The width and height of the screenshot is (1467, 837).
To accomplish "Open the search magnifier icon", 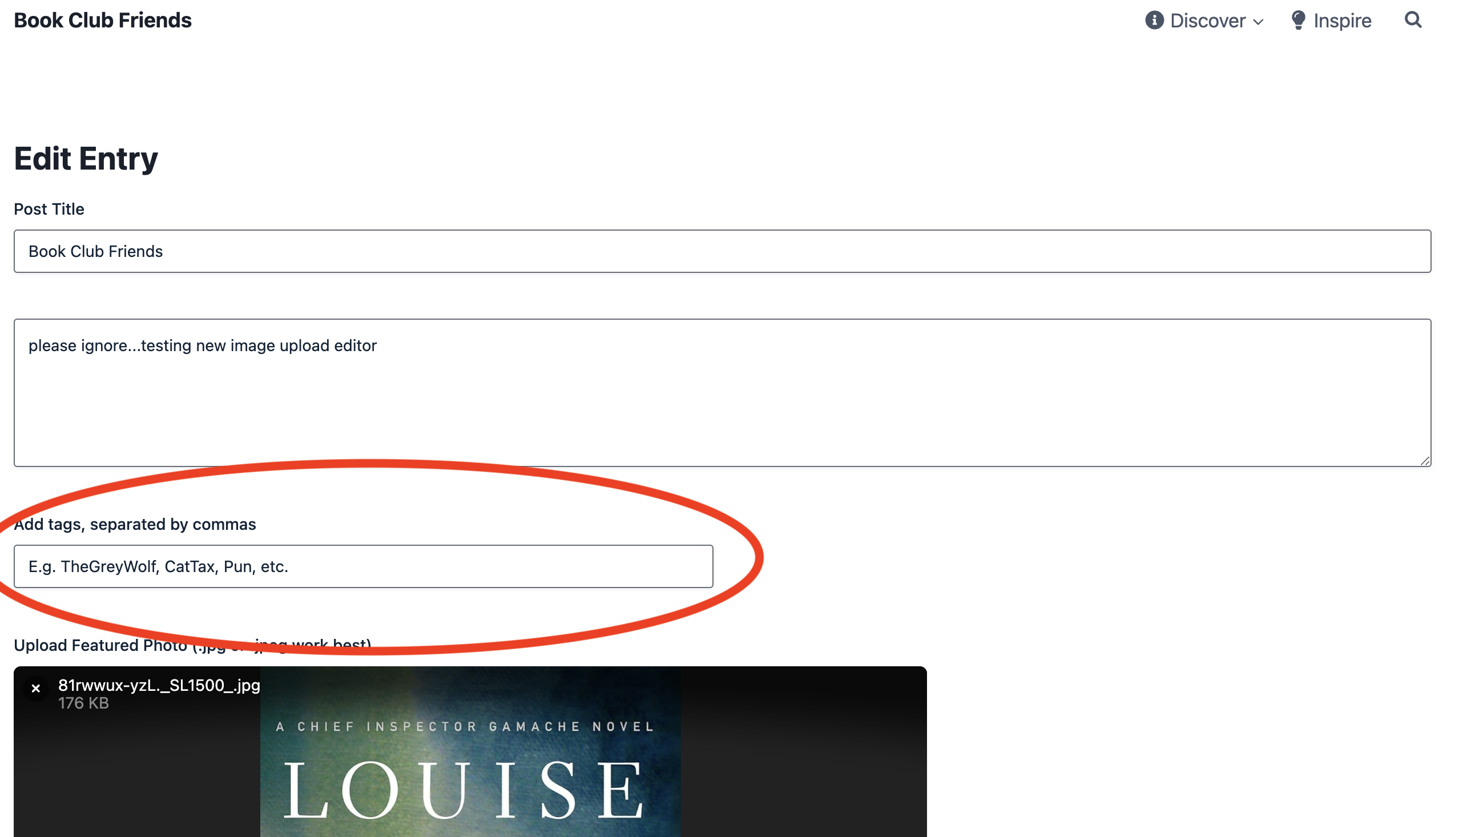I will [x=1412, y=20].
